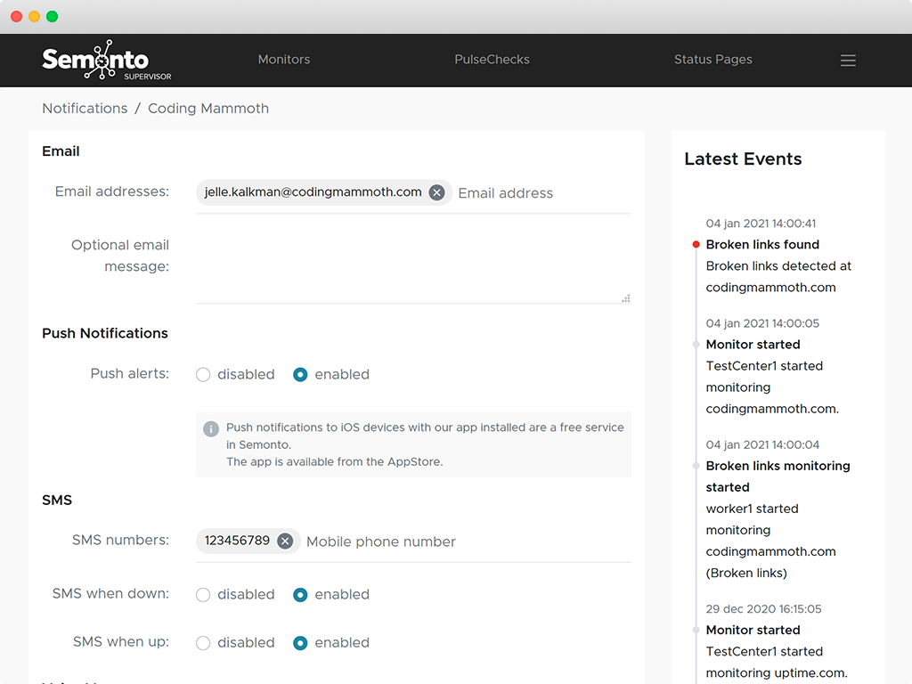Select enabled for Push alerts
Image resolution: width=912 pixels, height=684 pixels.
pos(300,375)
